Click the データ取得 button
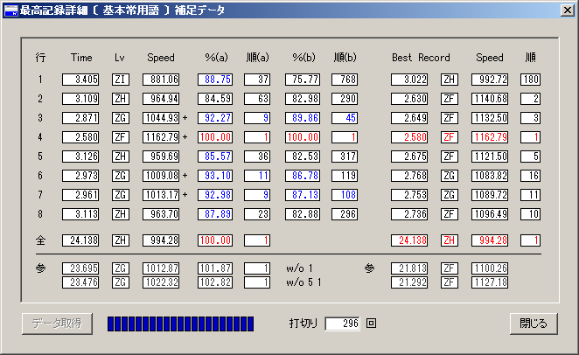Image resolution: width=579 pixels, height=355 pixels. [57, 324]
